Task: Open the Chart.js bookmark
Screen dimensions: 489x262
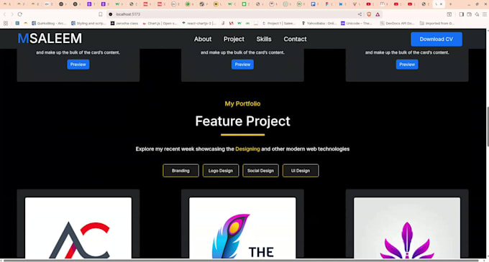Action: click(x=160, y=24)
